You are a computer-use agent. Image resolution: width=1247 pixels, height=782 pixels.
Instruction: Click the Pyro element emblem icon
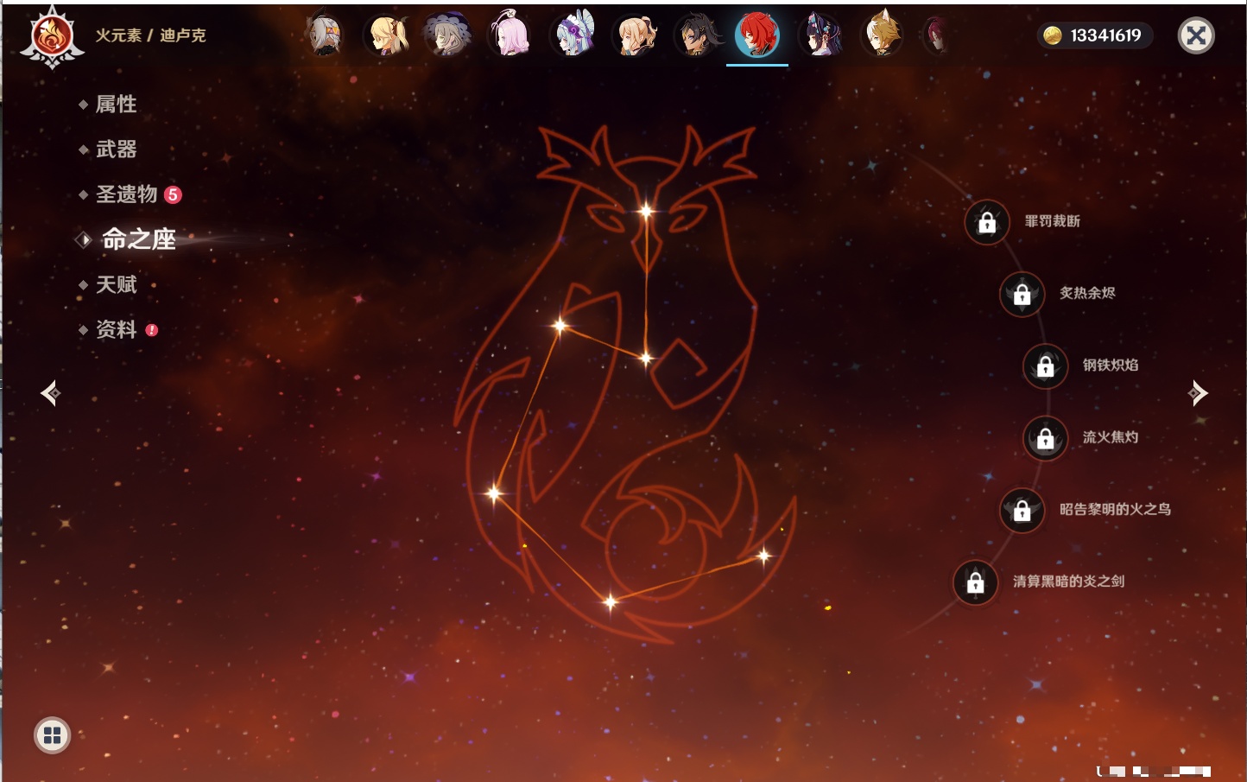(x=52, y=36)
